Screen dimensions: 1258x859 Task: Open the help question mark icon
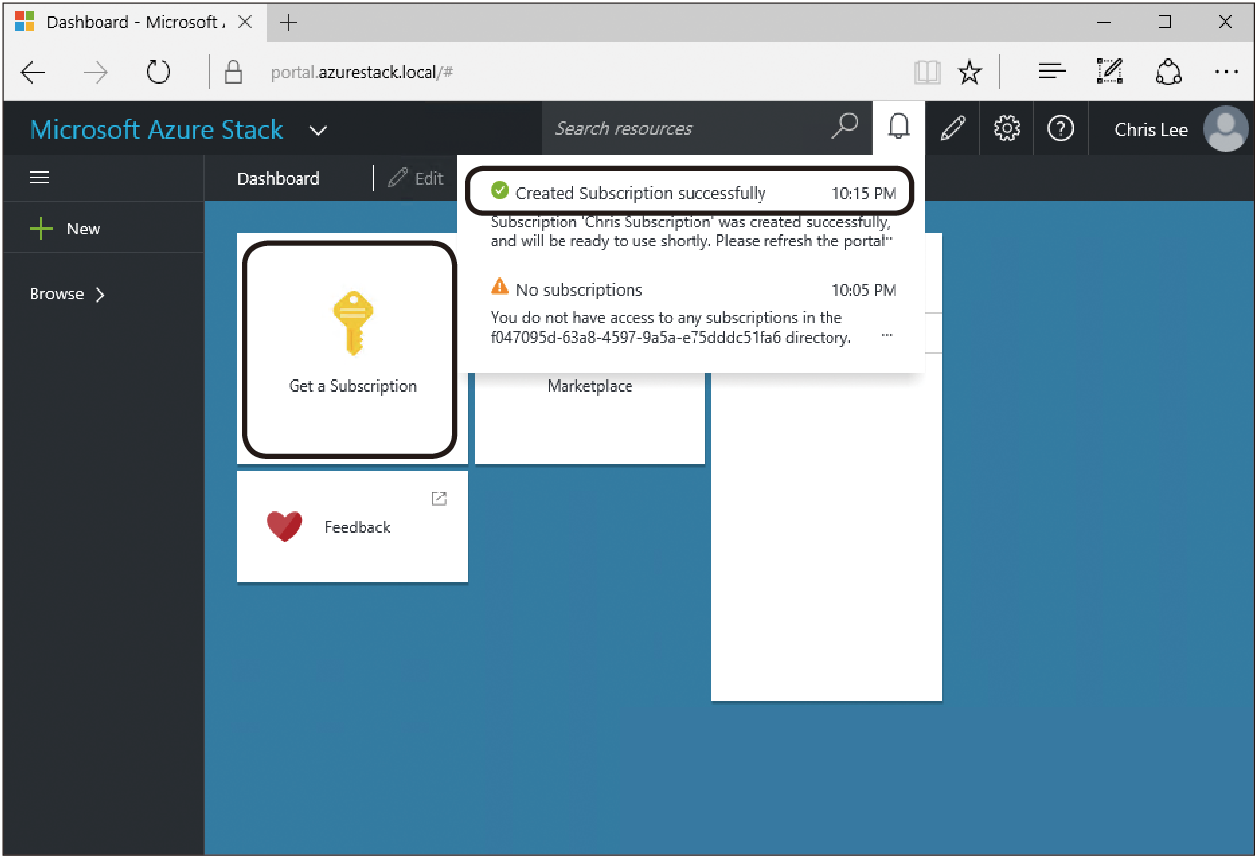coord(1060,128)
